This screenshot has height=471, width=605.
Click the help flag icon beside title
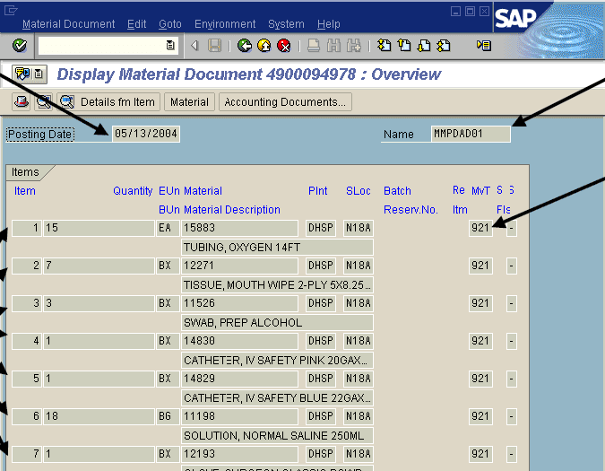click(x=22, y=74)
